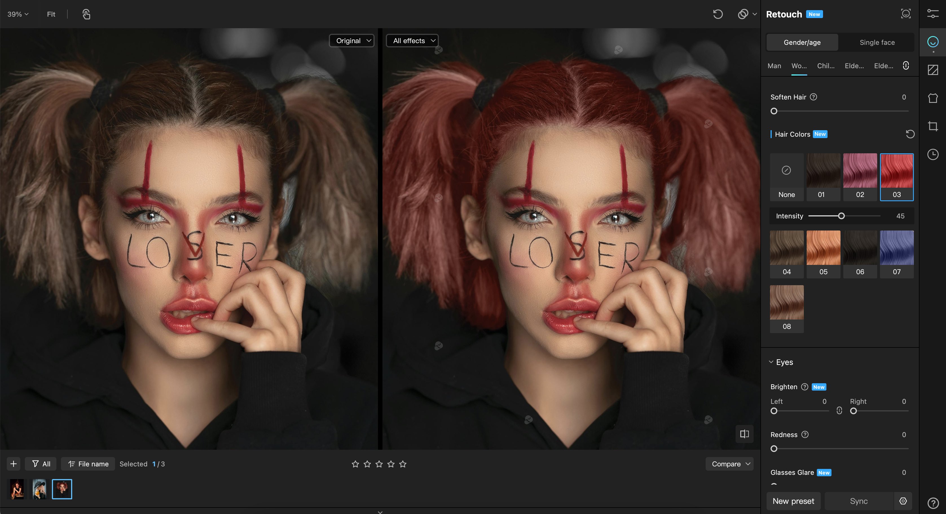Open the Adjustments sliders panel icon
946x514 pixels.
(932, 14)
